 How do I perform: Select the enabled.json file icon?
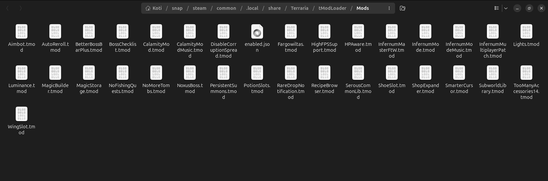257,31
